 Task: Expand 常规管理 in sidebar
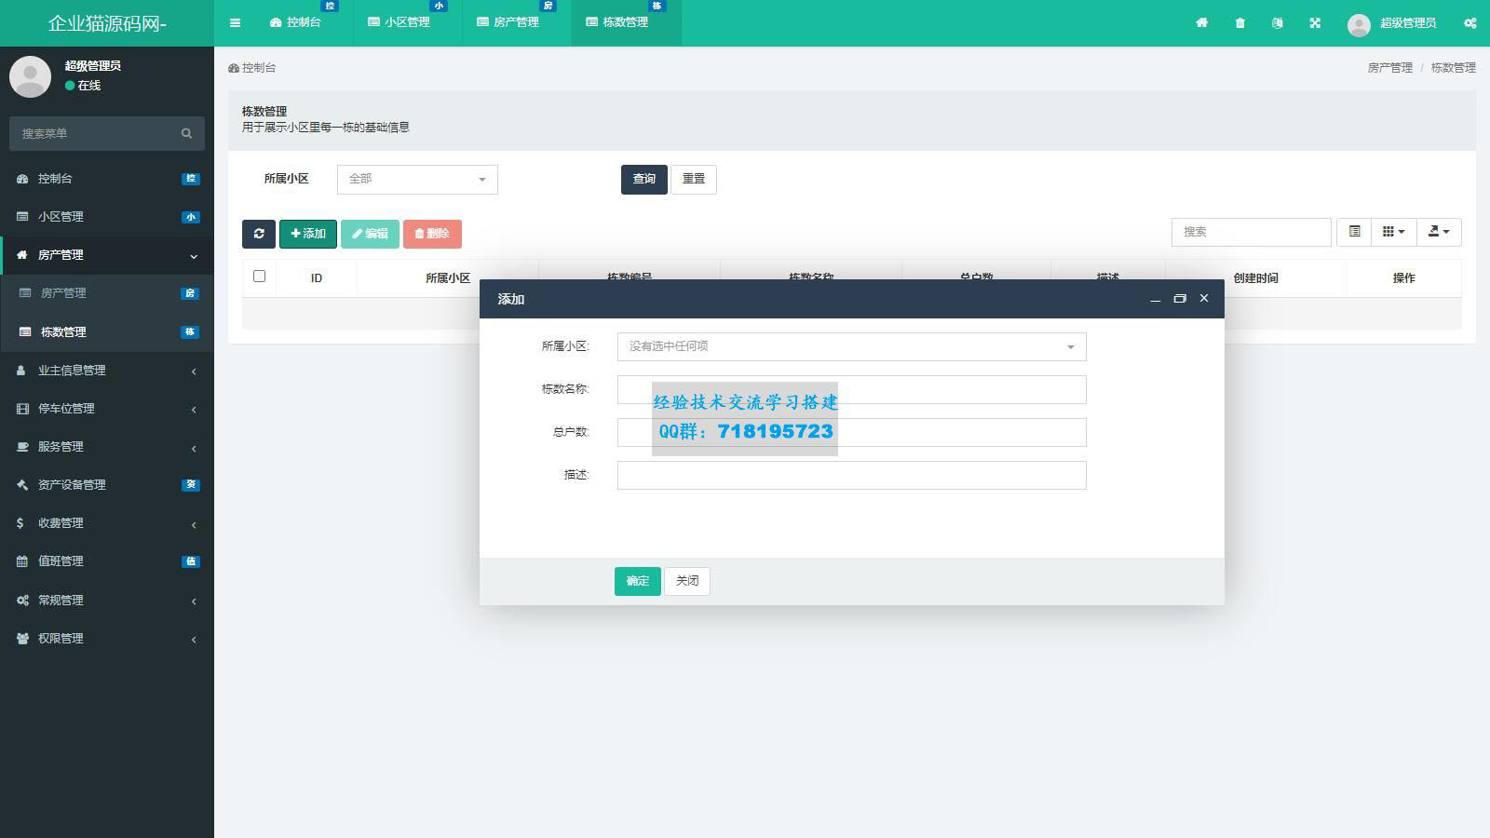(107, 601)
